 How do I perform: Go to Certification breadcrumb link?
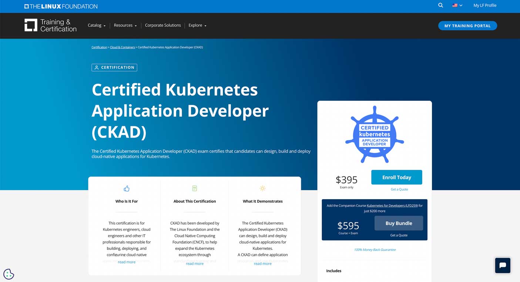(x=99, y=47)
